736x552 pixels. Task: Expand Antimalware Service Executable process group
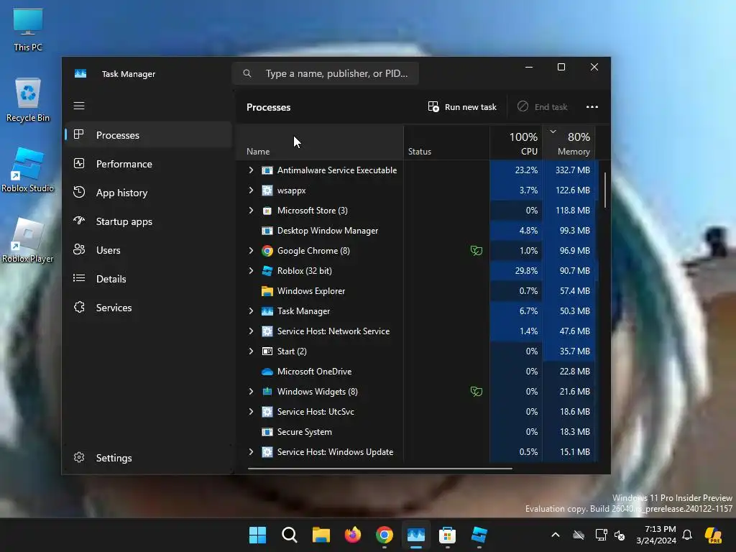point(251,170)
